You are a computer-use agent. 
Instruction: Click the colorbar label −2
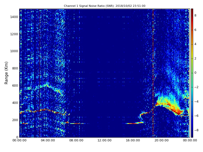196,87
